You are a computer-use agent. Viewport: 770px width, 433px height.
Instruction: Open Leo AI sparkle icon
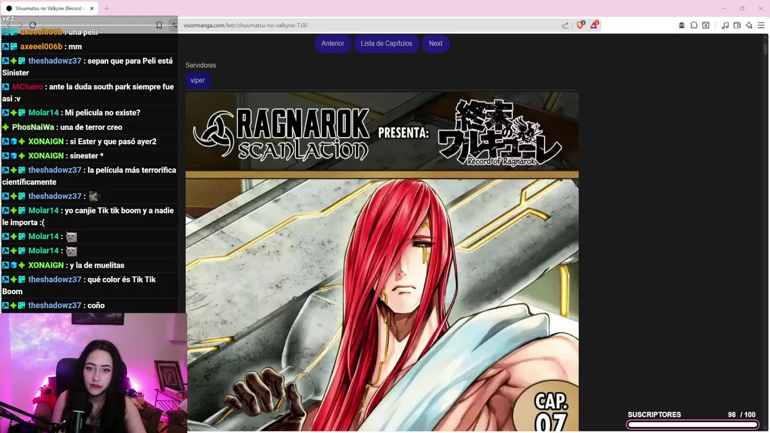749,25
